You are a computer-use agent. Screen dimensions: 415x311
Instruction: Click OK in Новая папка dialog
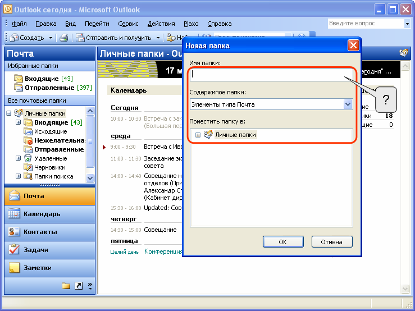point(283,242)
